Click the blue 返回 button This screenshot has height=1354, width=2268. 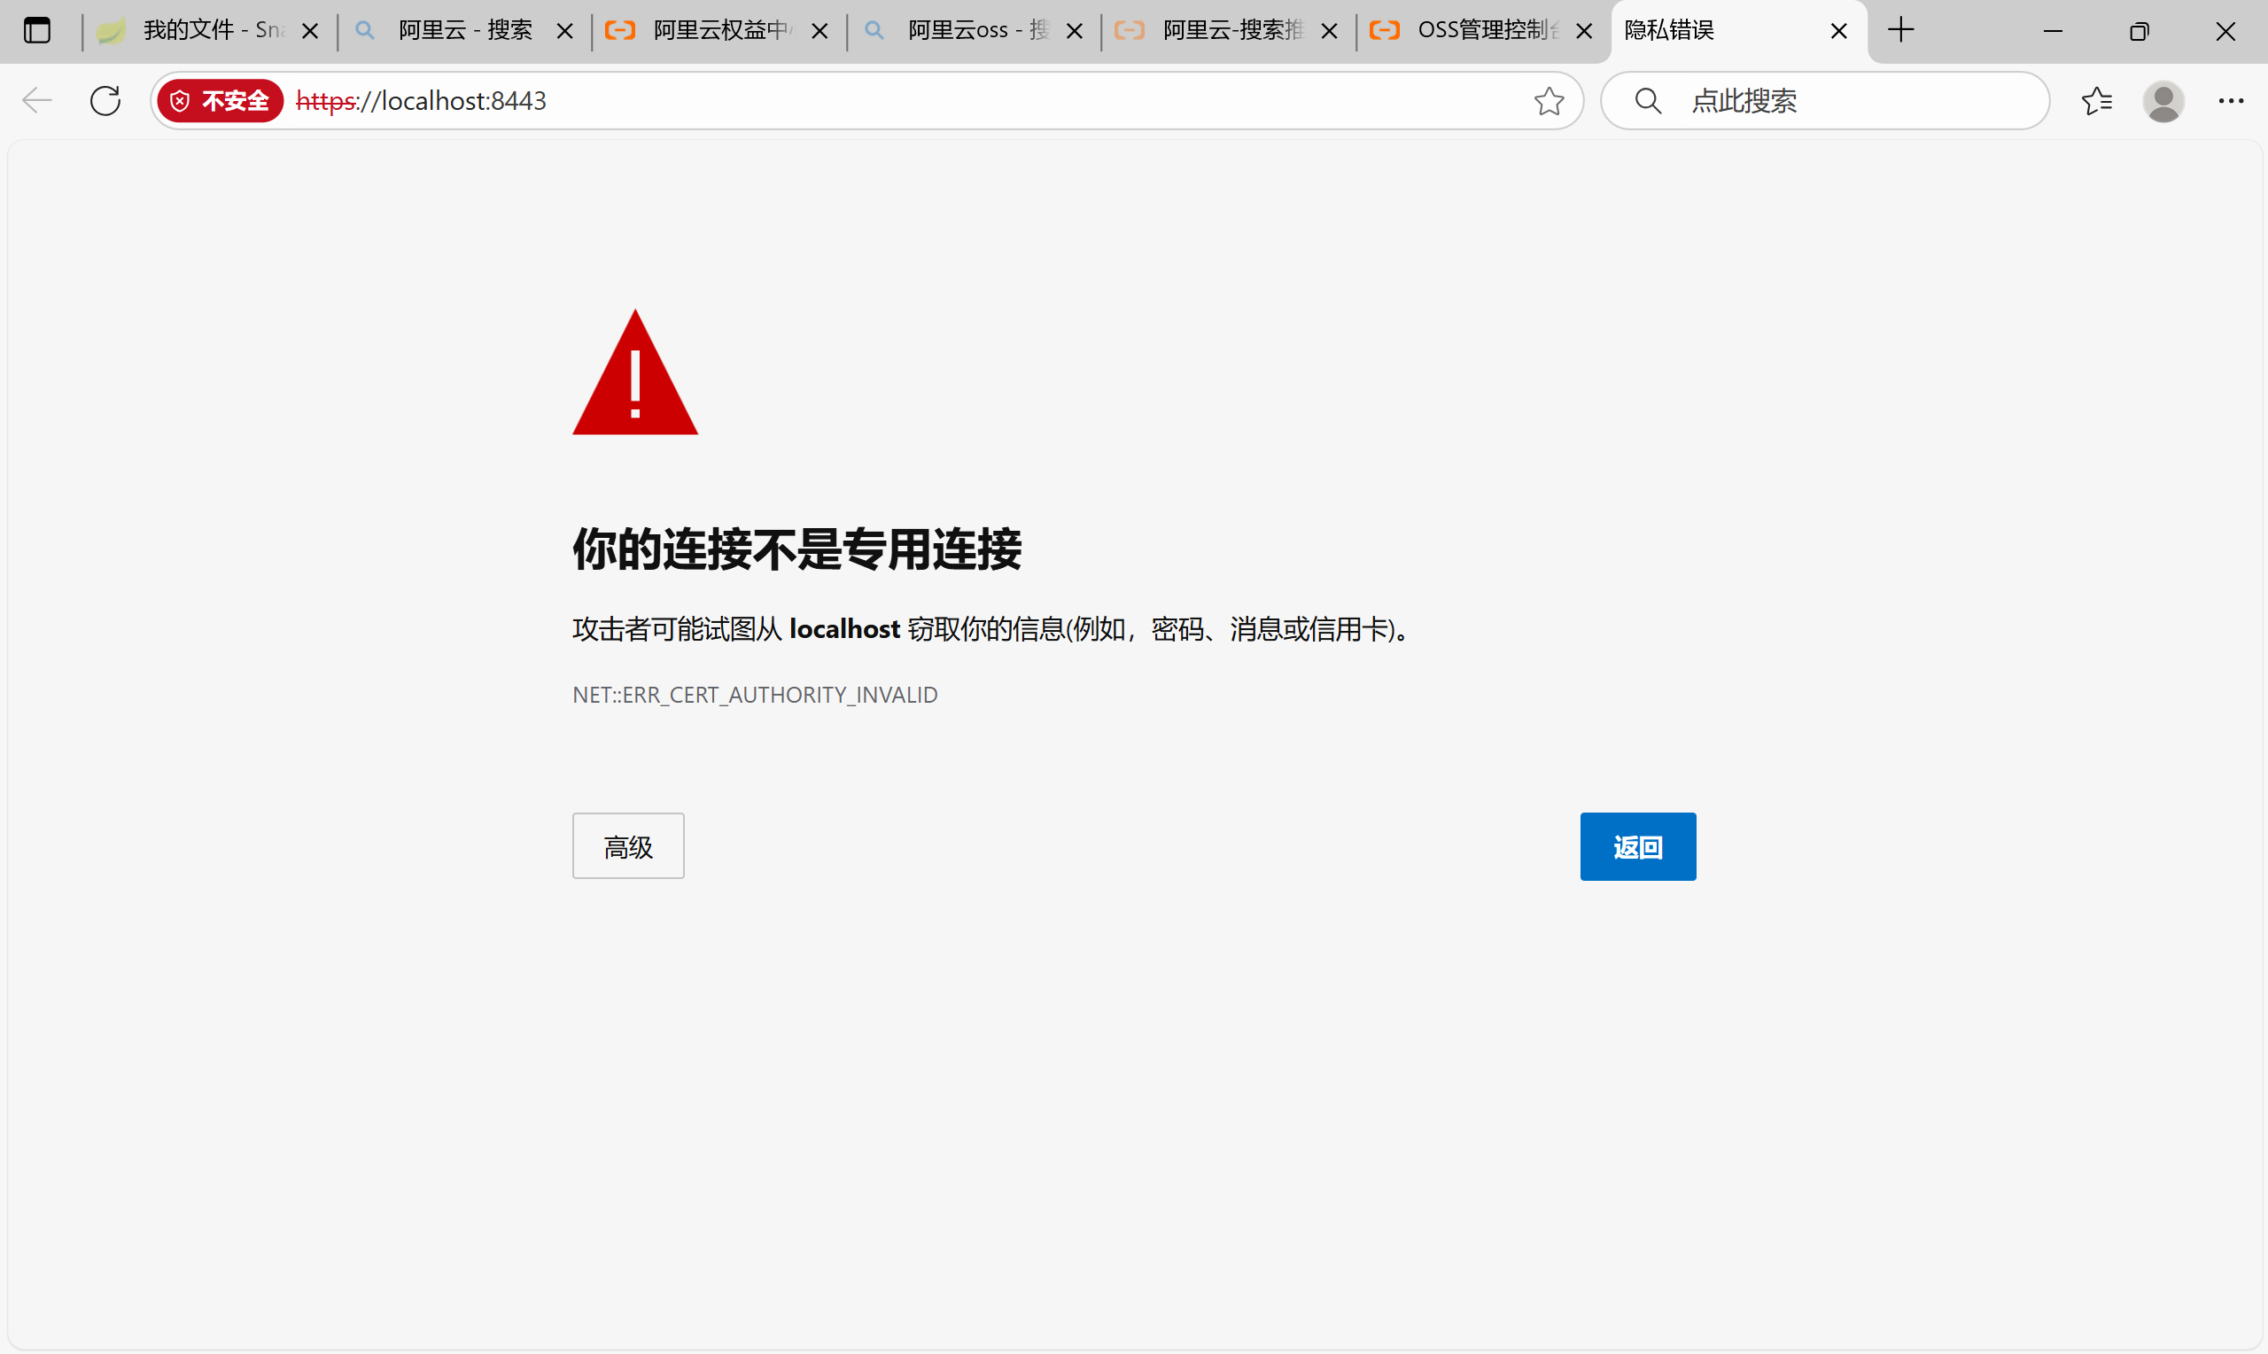(x=1637, y=845)
